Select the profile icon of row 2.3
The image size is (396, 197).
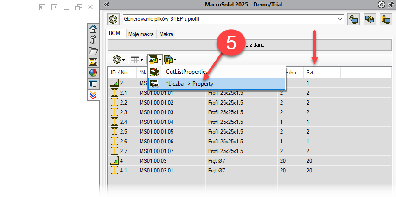tap(115, 112)
